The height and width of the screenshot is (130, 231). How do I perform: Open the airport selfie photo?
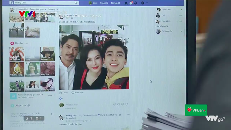click(x=94, y=57)
